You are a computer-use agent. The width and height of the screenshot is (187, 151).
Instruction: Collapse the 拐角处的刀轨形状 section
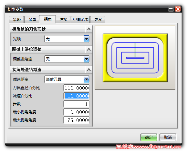click(89, 29)
